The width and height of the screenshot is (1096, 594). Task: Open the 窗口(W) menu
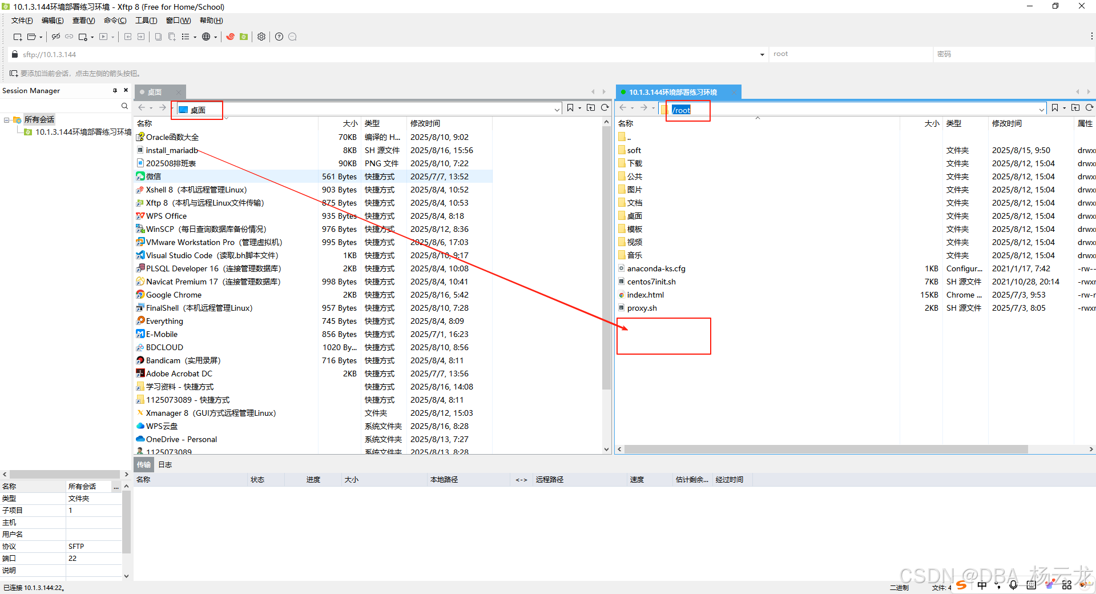tap(178, 21)
